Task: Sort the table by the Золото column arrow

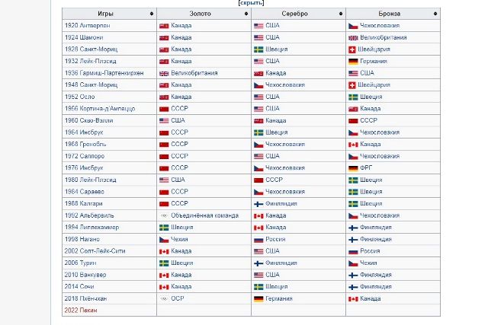Action: tap(248, 14)
